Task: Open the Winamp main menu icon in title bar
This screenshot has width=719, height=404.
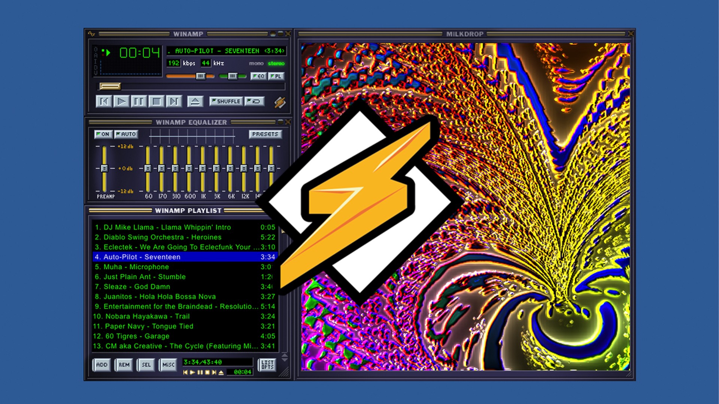Action: 92,34
